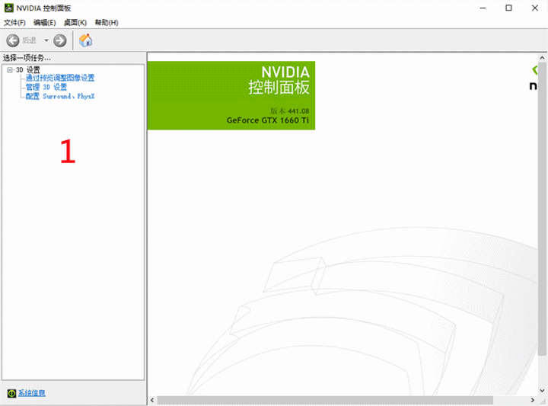The image size is (548, 406).
Task: Click the Back arrow icon
Action: point(13,40)
